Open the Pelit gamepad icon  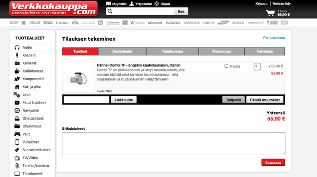(x=17, y=134)
